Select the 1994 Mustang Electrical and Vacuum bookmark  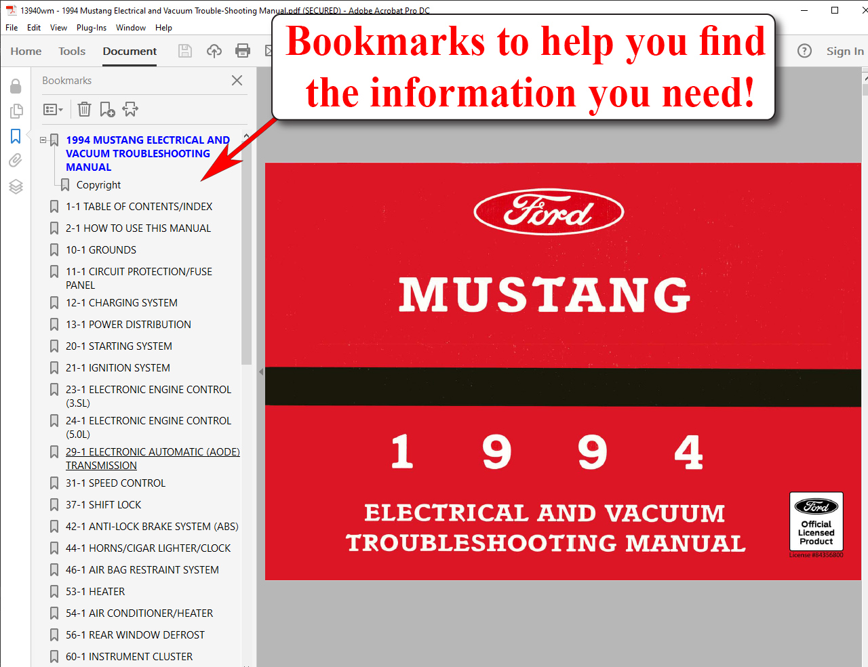point(147,153)
